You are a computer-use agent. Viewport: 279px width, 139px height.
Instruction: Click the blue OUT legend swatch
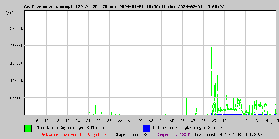146,128
